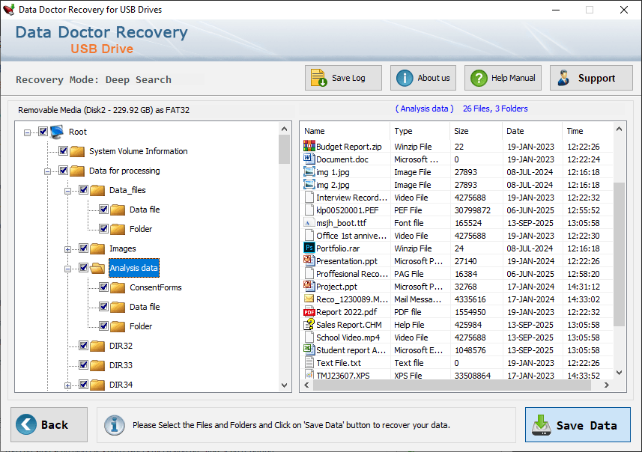Viewport: 642px width, 452px height.
Task: Select the Proffesional Reco PAG file row
Action: click(x=458, y=273)
